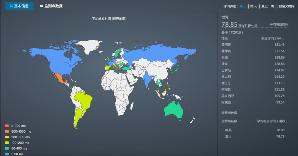The image size is (298, 156).
Task: Toggle the 500~1000 ms legend label
Action: [x=21, y=131]
